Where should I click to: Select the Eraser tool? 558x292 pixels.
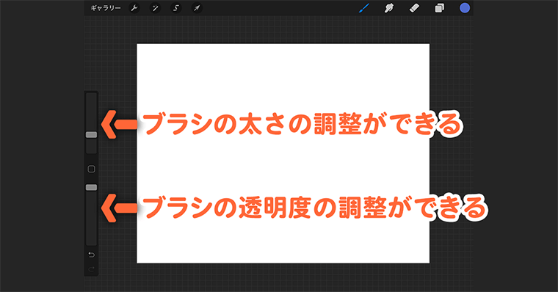click(415, 8)
